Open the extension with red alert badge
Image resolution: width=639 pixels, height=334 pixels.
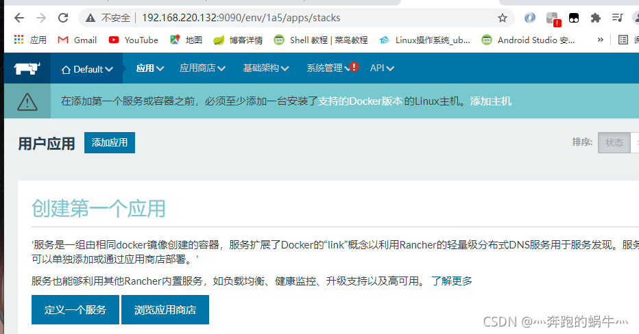(553, 18)
